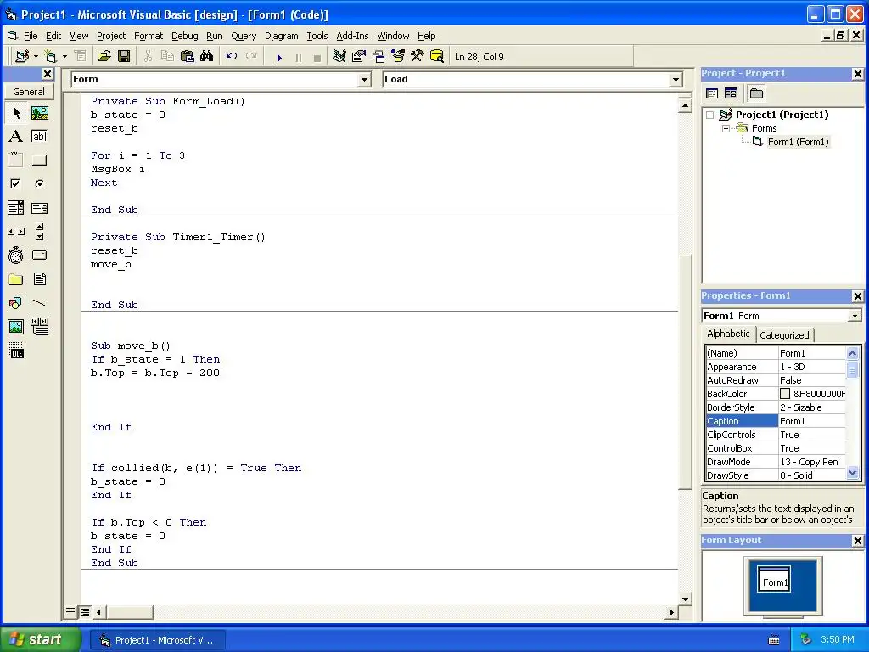Viewport: 869px width, 652px height.
Task: Click the General toolbox tab button
Action: pos(29,92)
